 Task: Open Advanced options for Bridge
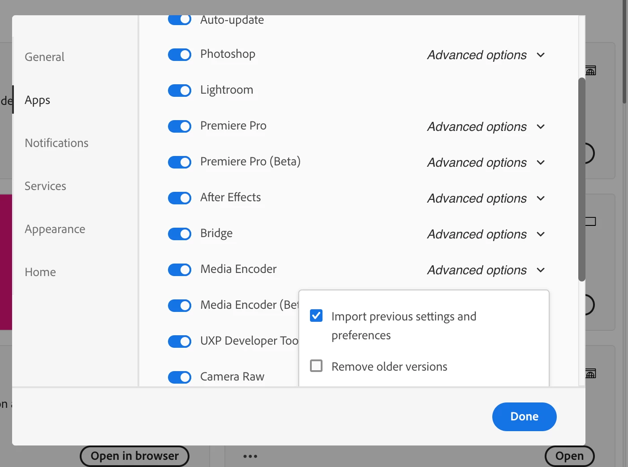486,234
